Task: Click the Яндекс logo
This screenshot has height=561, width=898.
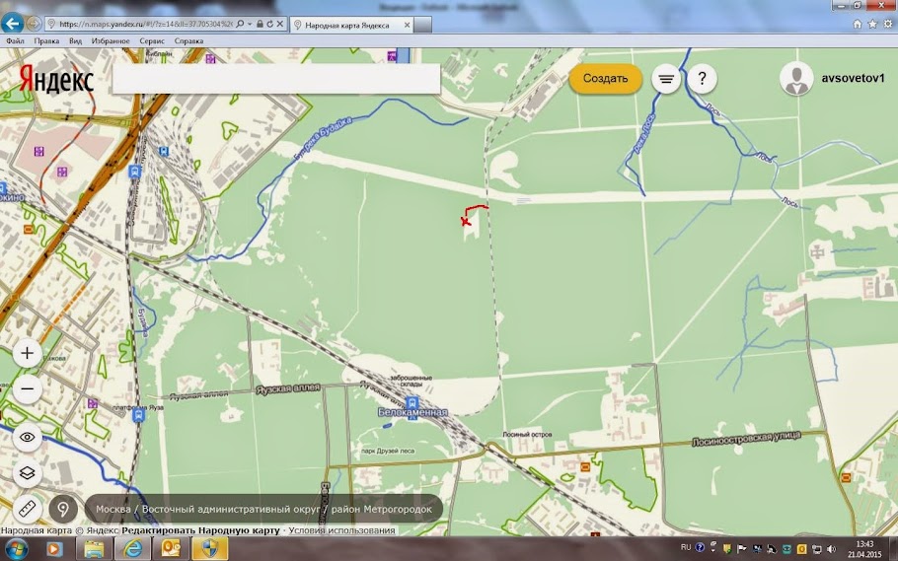Action: tap(56, 79)
